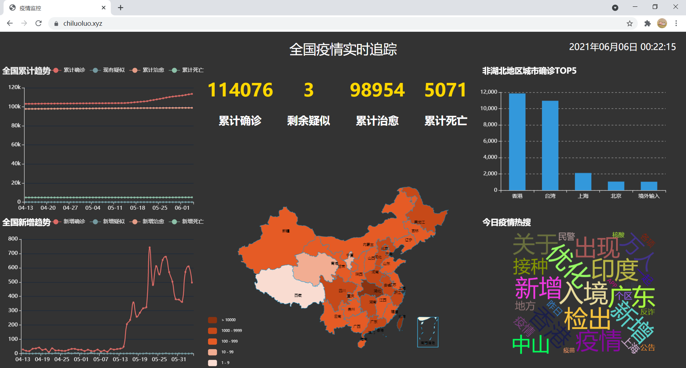
Task: Close the 疫情监控 tab
Action: pyautogui.click(x=104, y=8)
